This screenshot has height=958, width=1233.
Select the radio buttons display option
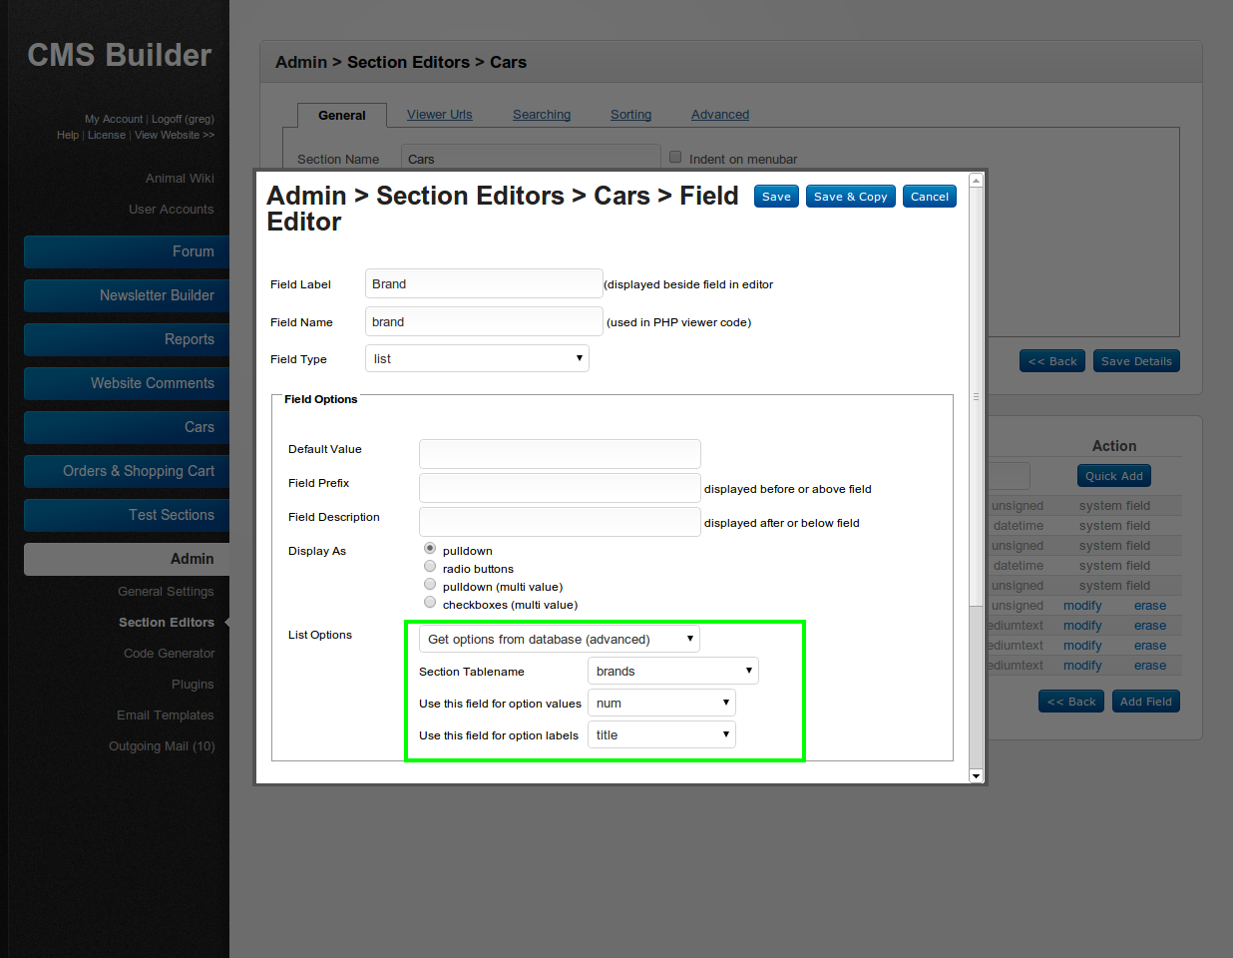[430, 567]
